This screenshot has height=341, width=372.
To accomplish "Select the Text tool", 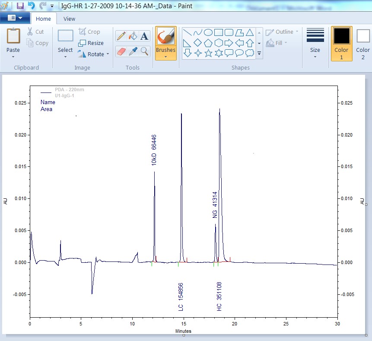I will (144, 36).
